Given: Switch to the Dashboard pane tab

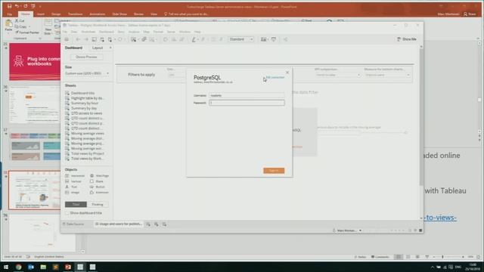Looking at the screenshot, I should tap(73, 48).
